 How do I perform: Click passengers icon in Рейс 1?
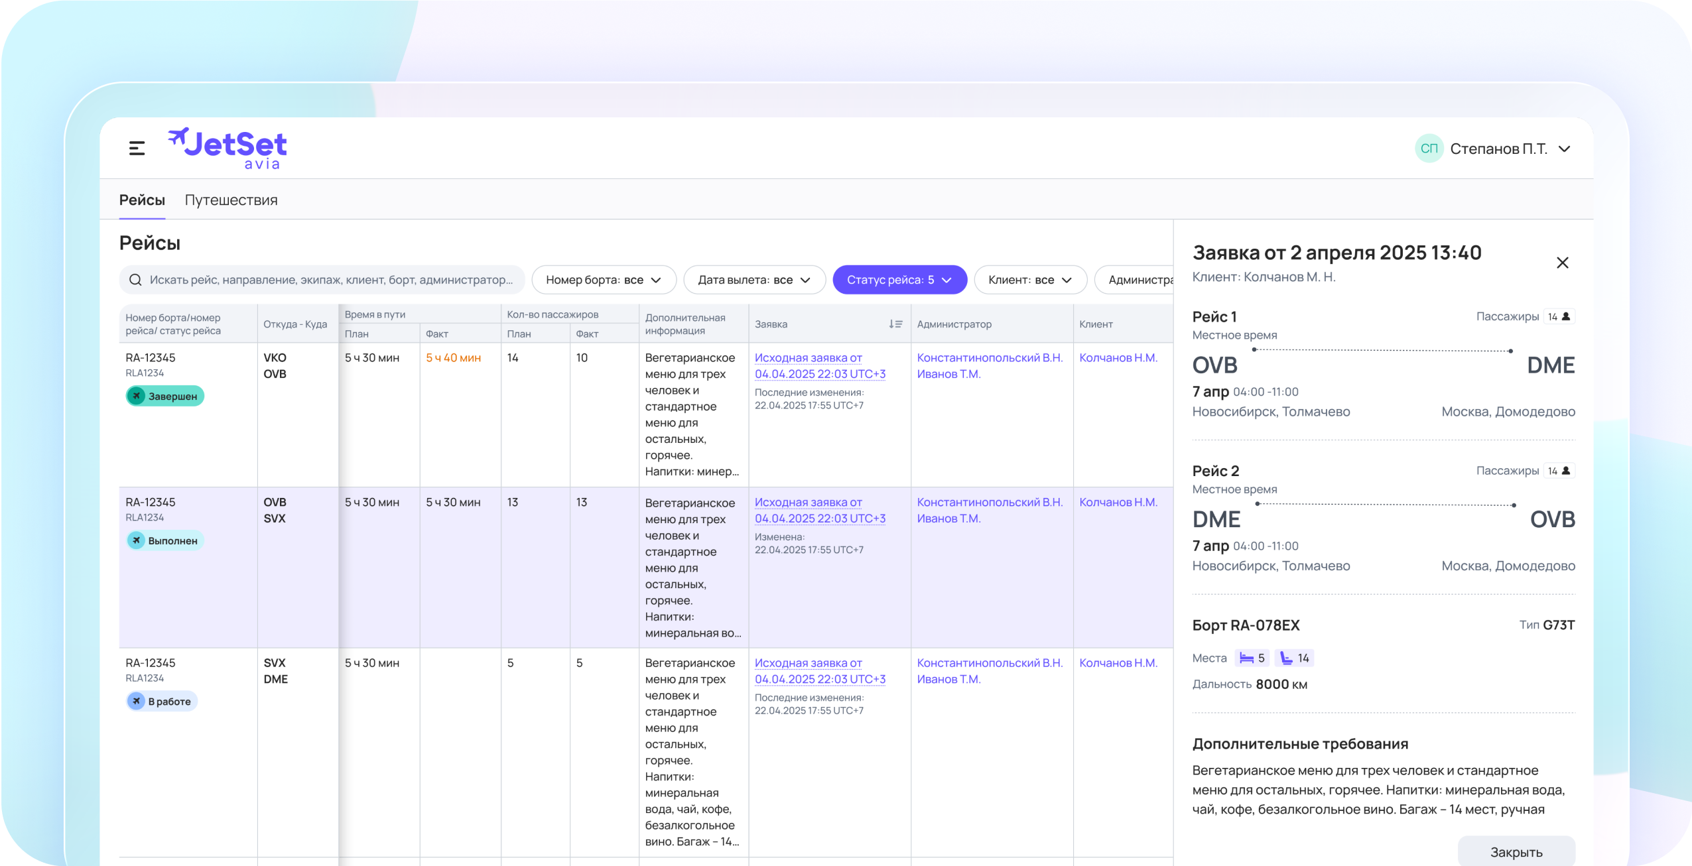[x=1566, y=317]
